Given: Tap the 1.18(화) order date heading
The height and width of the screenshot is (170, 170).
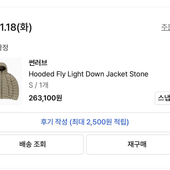Looking at the screenshot, I should (x=16, y=28).
